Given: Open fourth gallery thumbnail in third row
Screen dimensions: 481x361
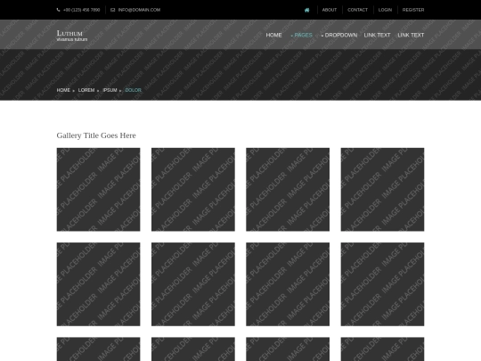Looking at the screenshot, I should [382, 349].
